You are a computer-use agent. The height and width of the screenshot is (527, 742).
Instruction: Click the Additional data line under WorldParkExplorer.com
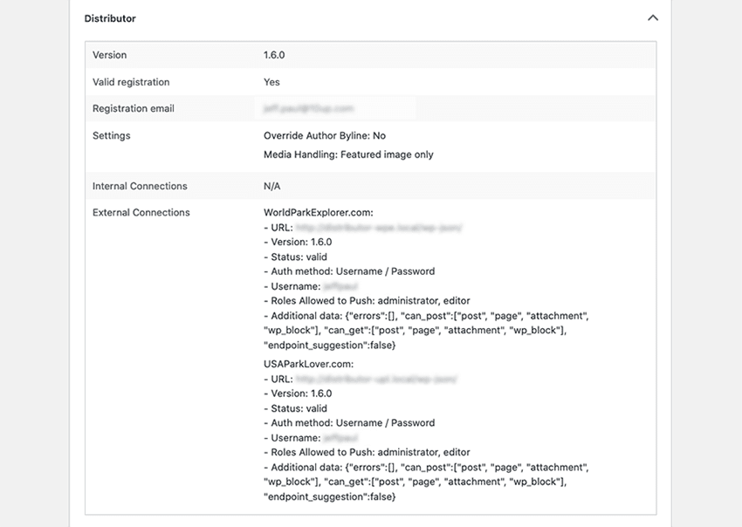(x=426, y=316)
